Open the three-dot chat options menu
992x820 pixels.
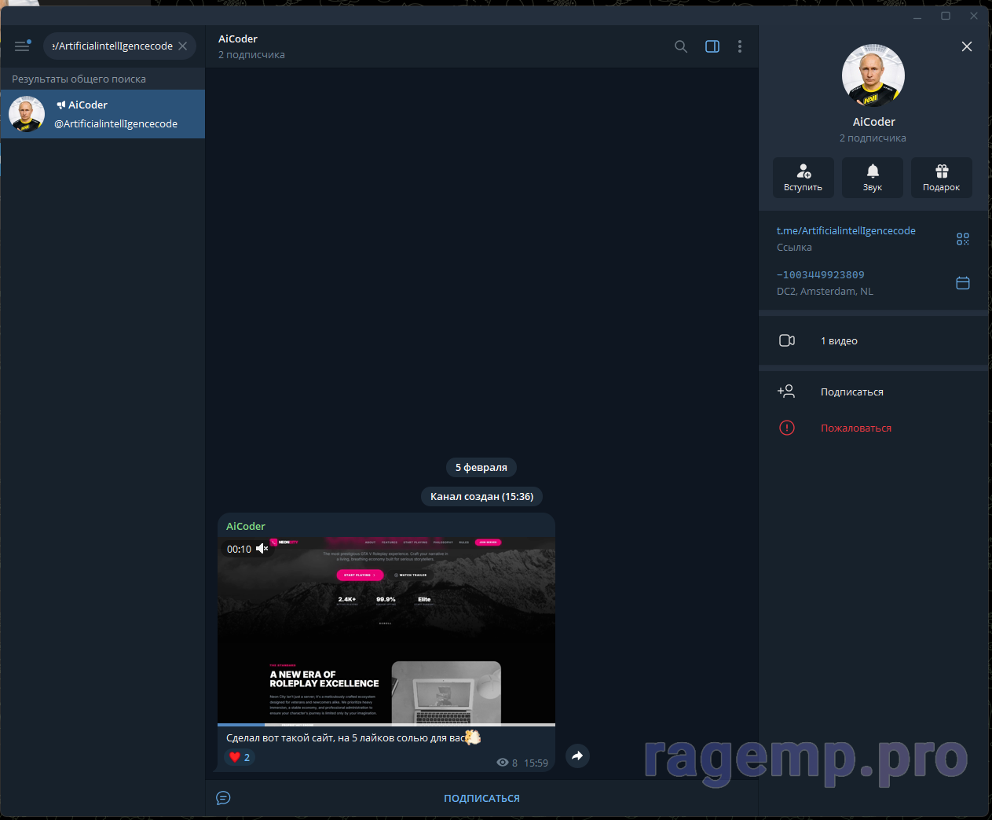tap(739, 46)
